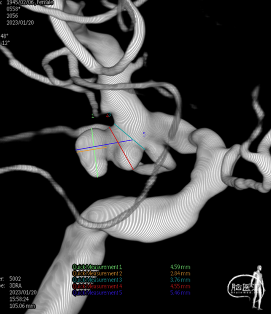
Task: Click the green marker number 1
Action: point(93,116)
